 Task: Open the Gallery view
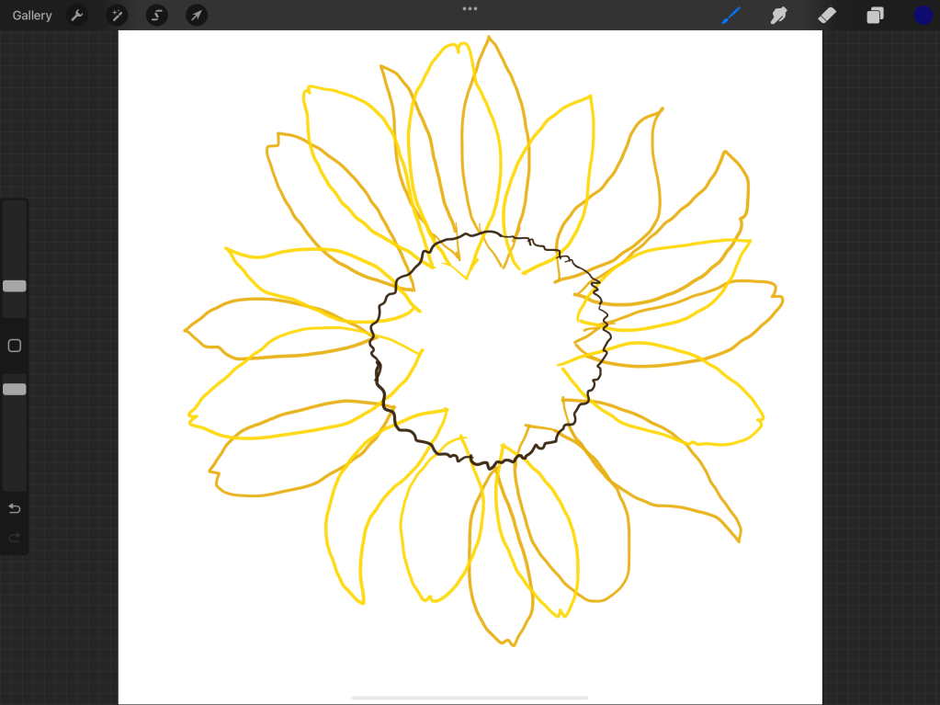32,16
